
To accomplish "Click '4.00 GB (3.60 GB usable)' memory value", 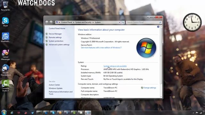I will (x=113, y=73).
